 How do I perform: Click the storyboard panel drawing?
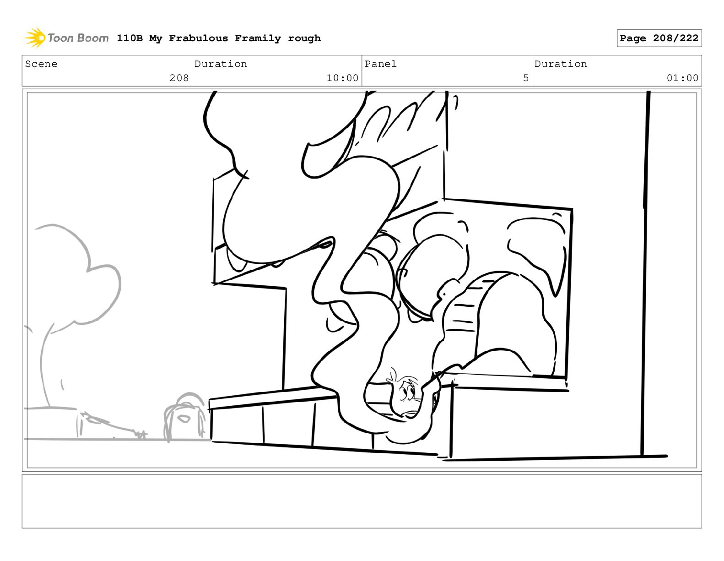coord(362,280)
